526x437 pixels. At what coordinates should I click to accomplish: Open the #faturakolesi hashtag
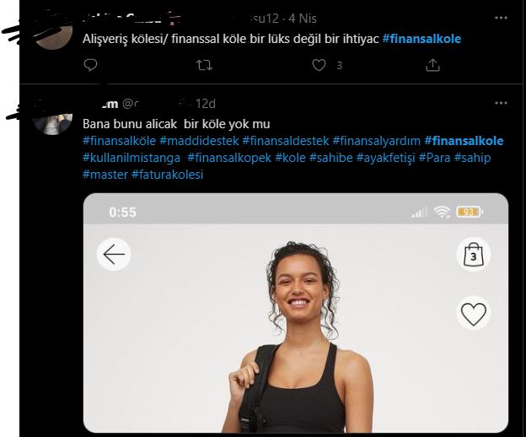coord(168,175)
